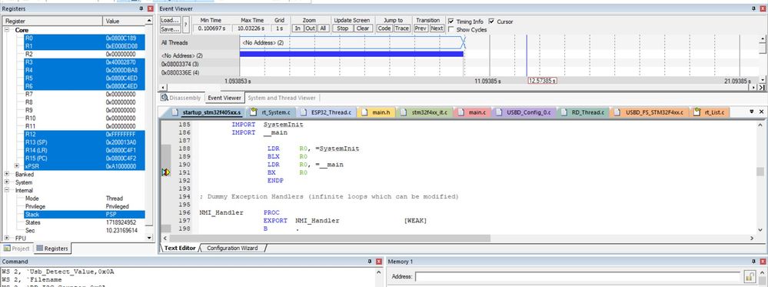Close the Command window
This screenshot has height=287, width=768.
378,262
